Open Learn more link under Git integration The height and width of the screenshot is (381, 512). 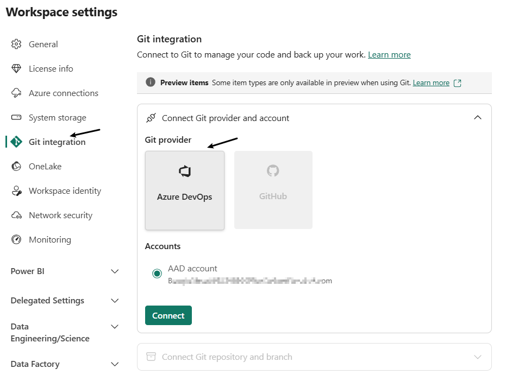[x=389, y=54]
